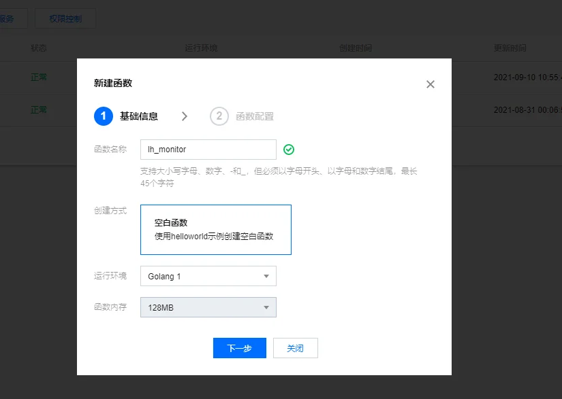
Task: Open the 运行环境 dropdown showing Golang 1
Action: click(x=208, y=276)
